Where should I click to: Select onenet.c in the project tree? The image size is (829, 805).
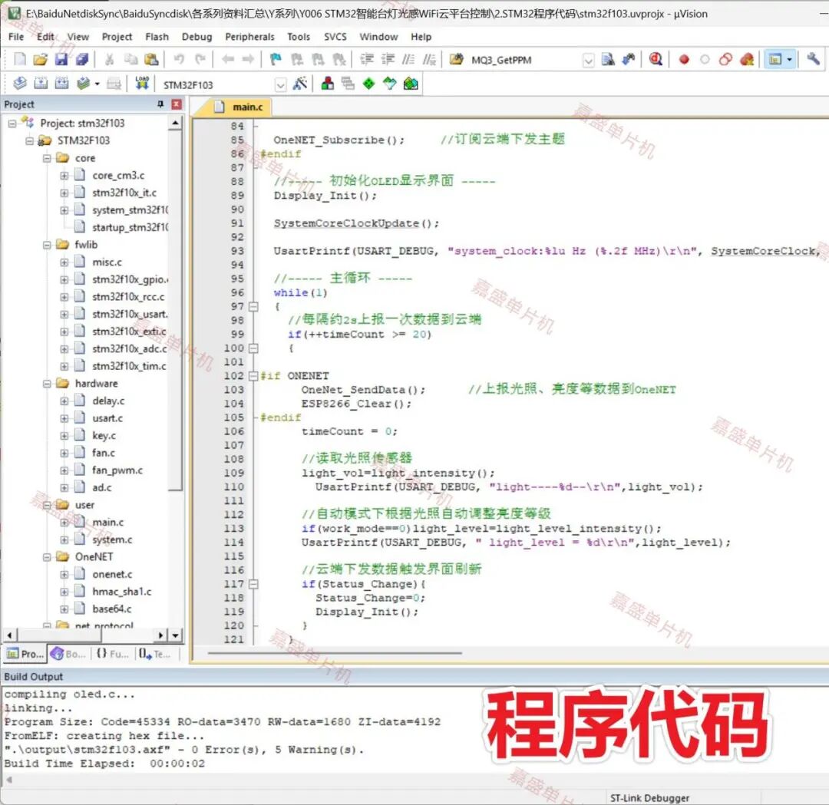112,574
